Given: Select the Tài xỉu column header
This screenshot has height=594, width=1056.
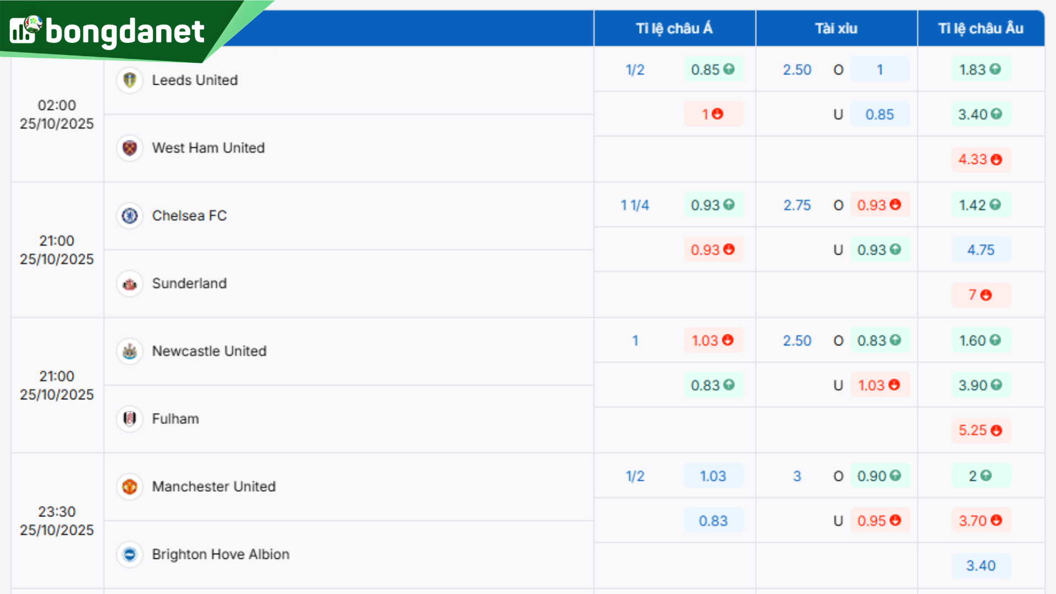Looking at the screenshot, I should pyautogui.click(x=836, y=28).
